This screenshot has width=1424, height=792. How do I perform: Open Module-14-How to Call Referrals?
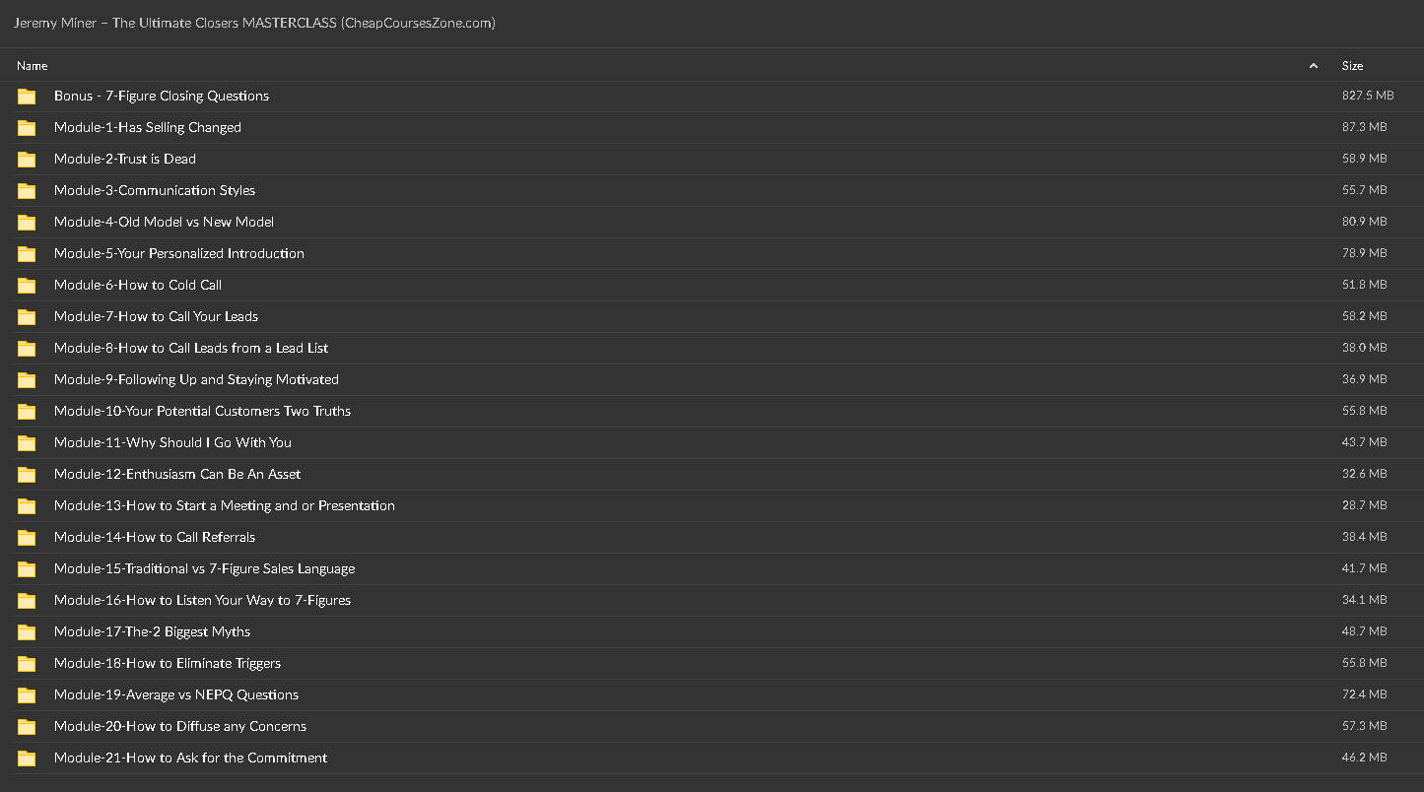pos(155,537)
